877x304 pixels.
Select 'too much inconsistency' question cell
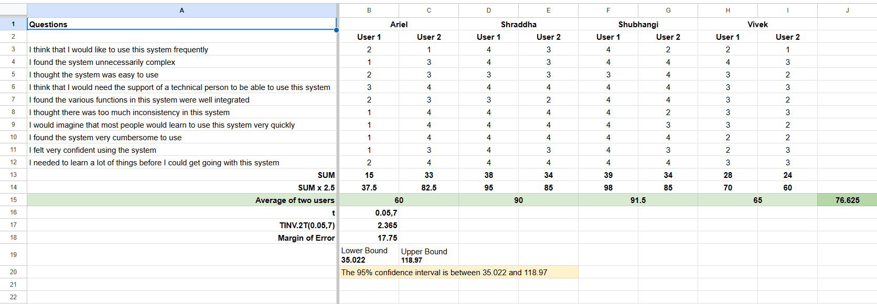click(x=181, y=112)
